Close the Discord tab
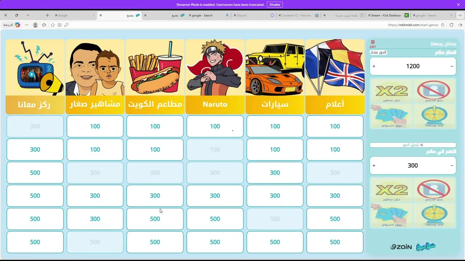The width and height of the screenshot is (465, 261). [x=235, y=15]
